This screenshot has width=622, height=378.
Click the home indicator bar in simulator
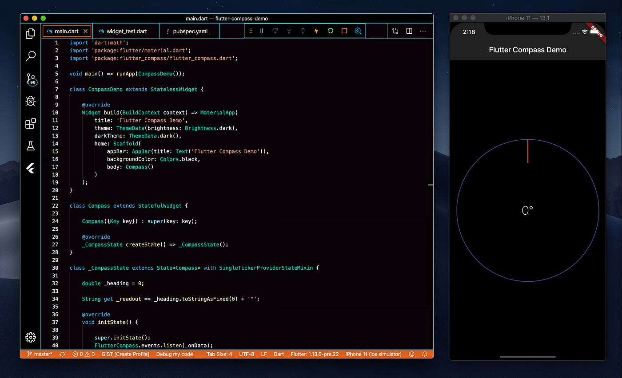pos(528,356)
